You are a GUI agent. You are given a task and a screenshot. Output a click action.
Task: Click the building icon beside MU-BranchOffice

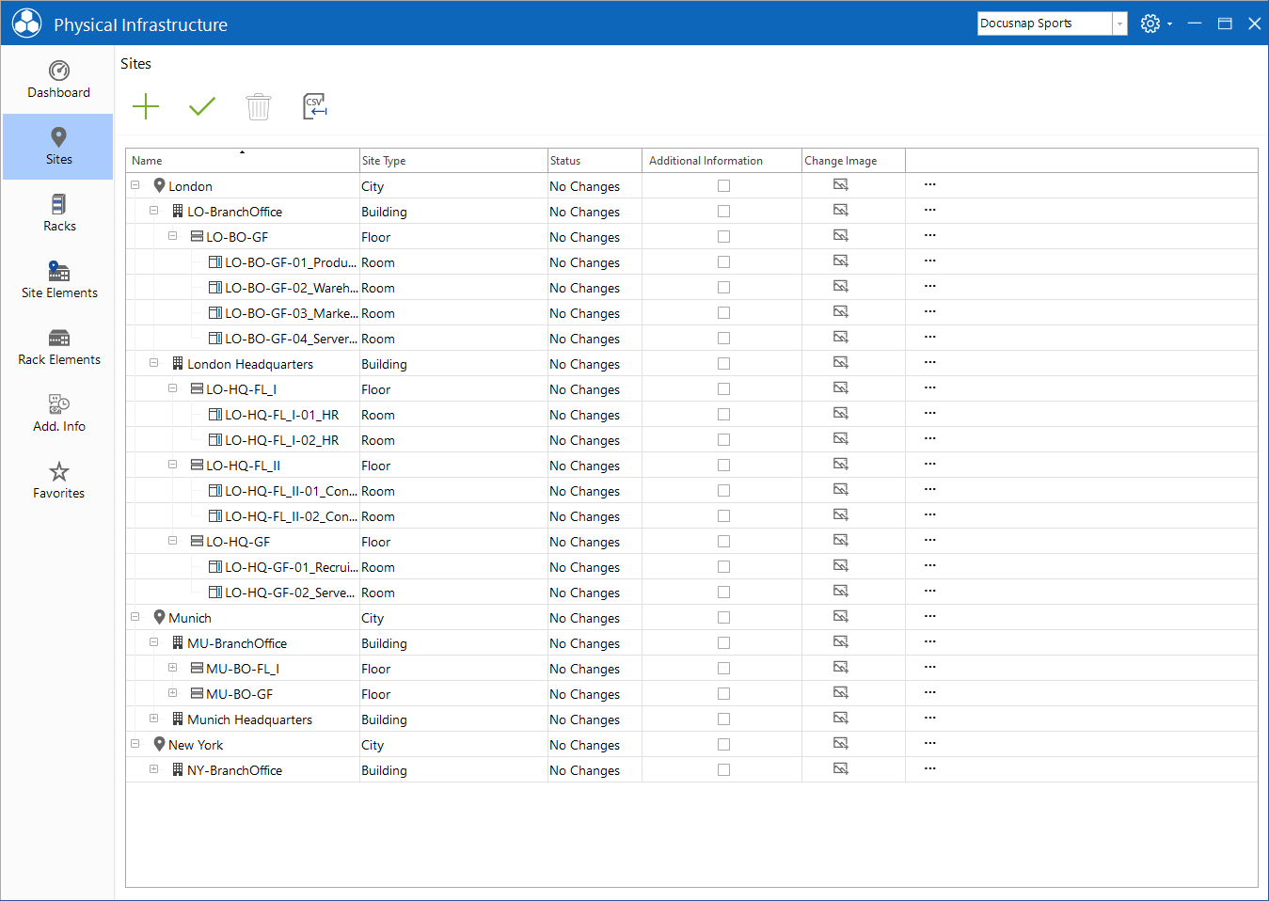(178, 642)
